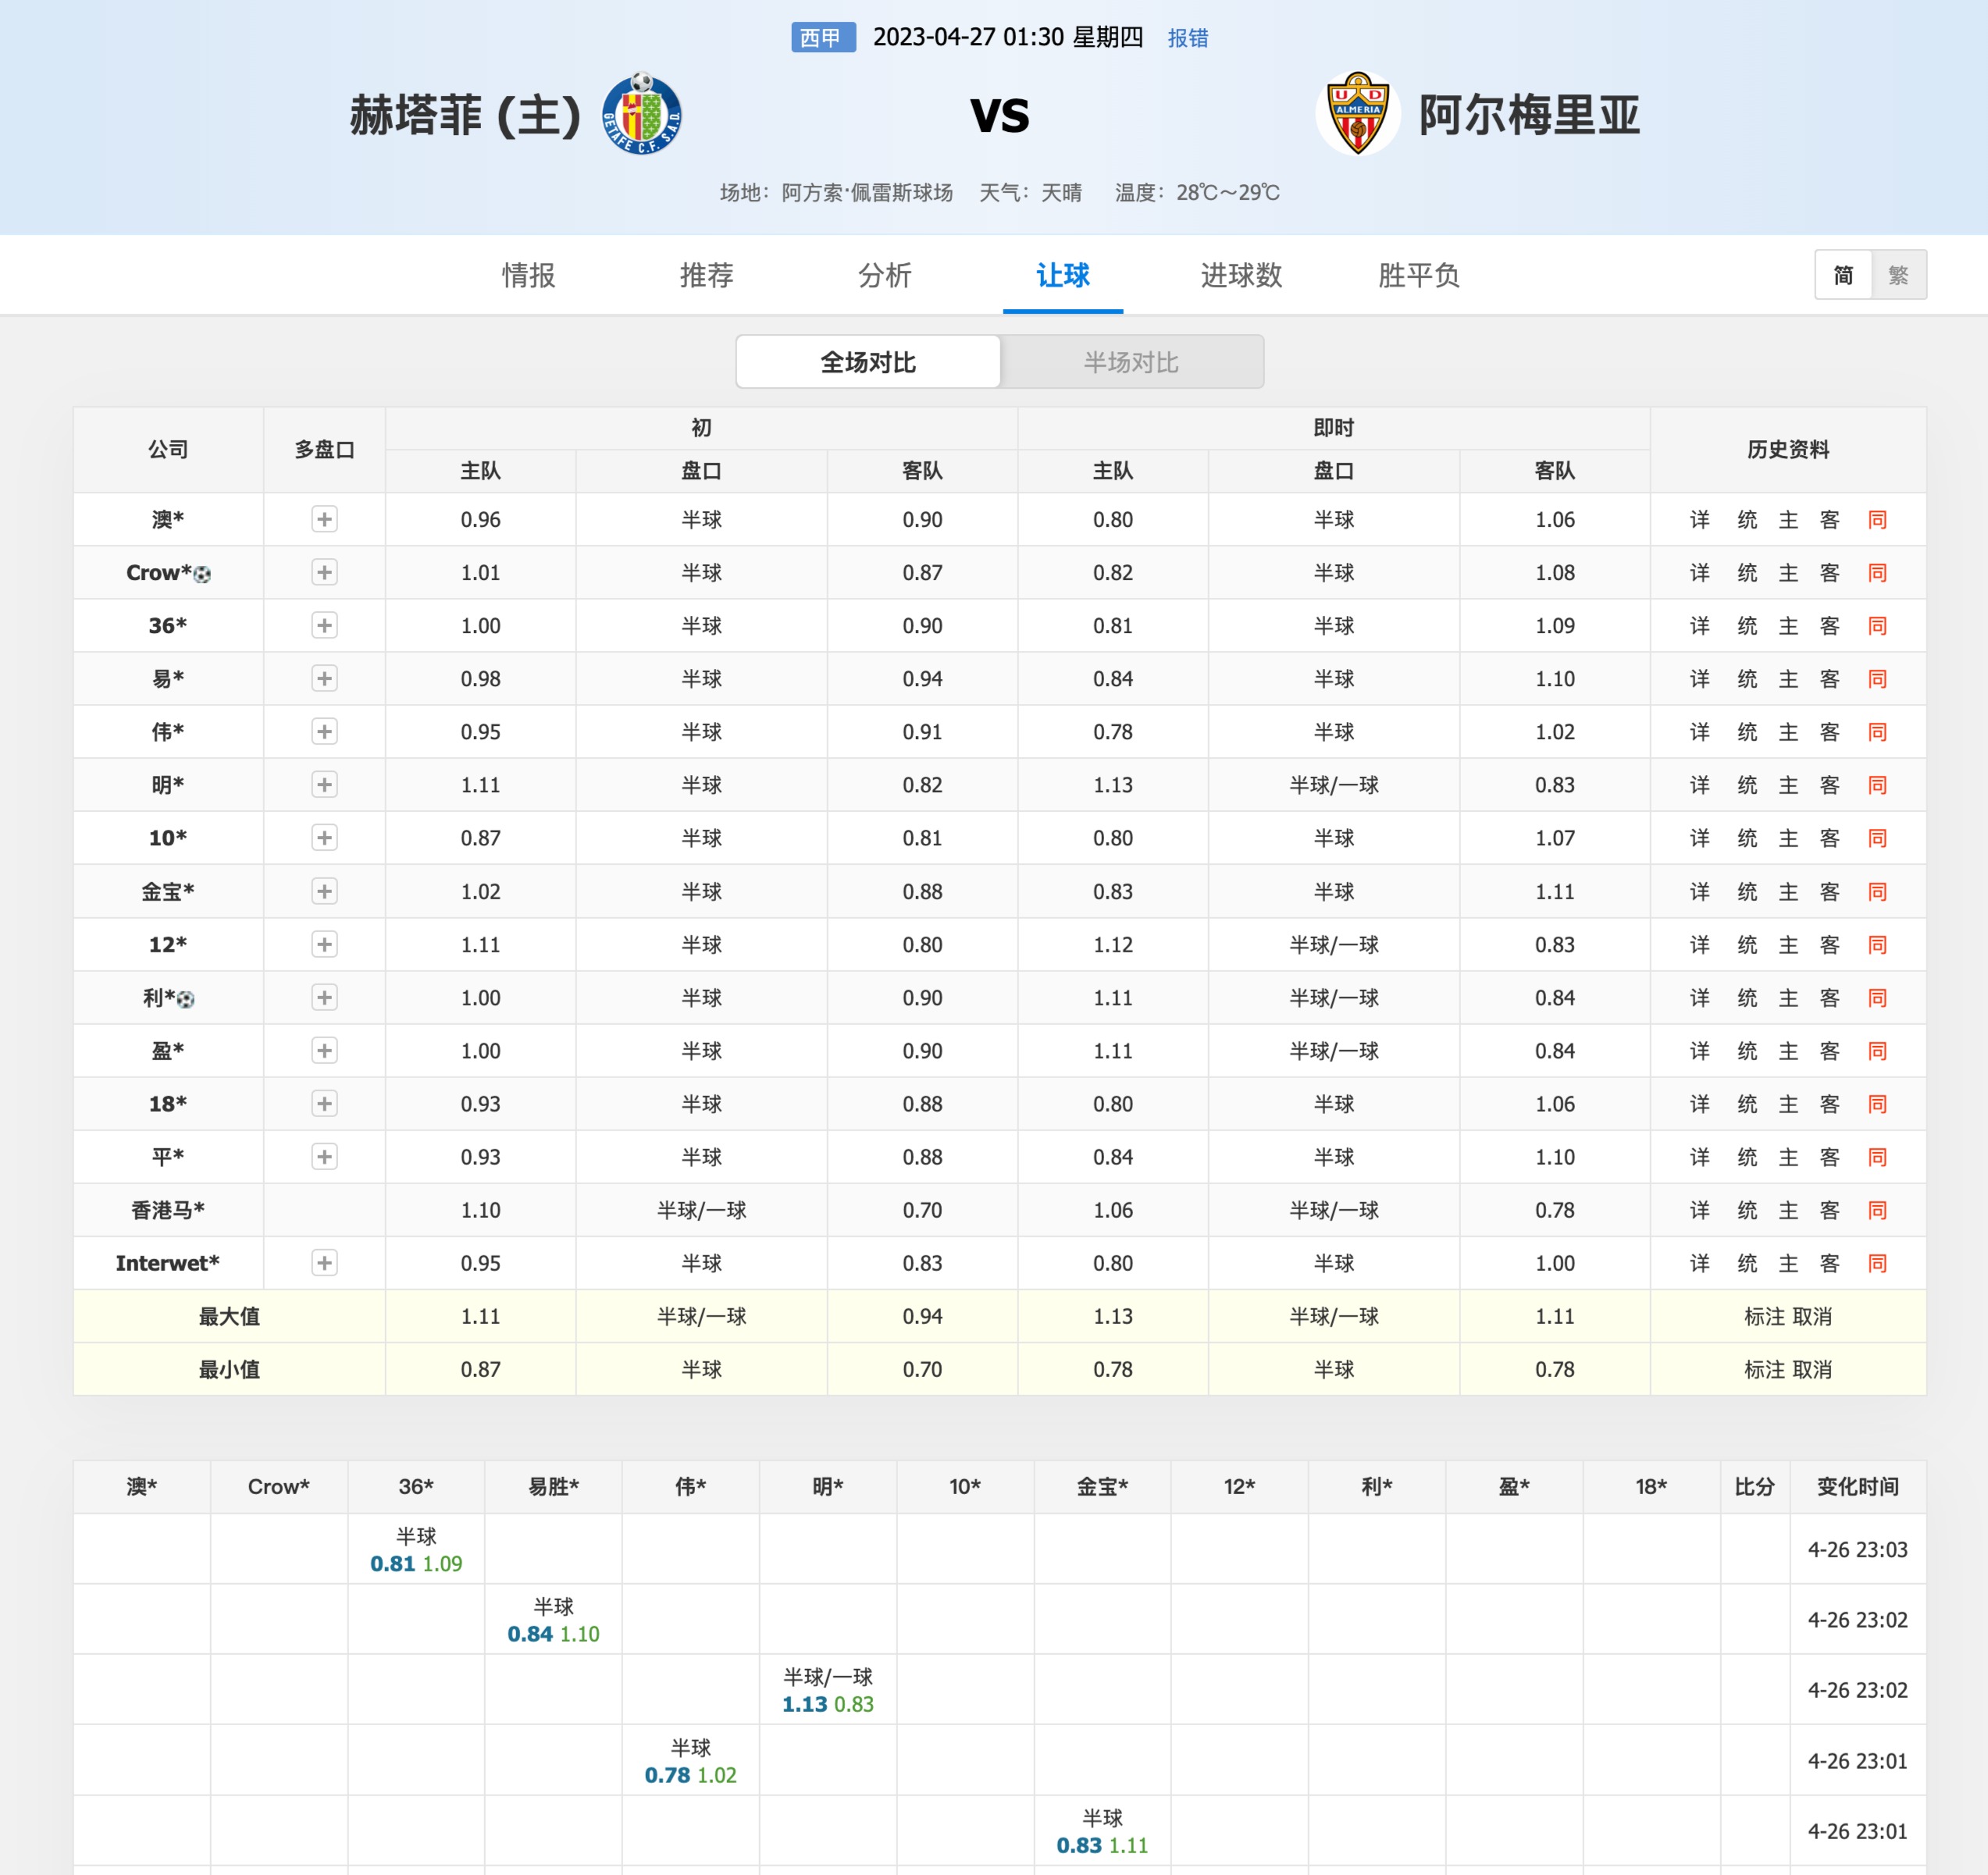Click the 金宝* odds change 0.83 1.11
This screenshot has height=1875, width=1988.
[x=1102, y=1845]
